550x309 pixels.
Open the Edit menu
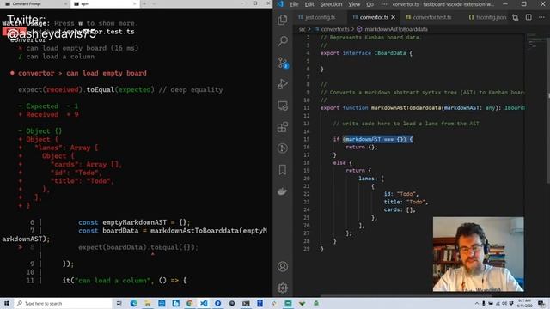tap(309, 4)
